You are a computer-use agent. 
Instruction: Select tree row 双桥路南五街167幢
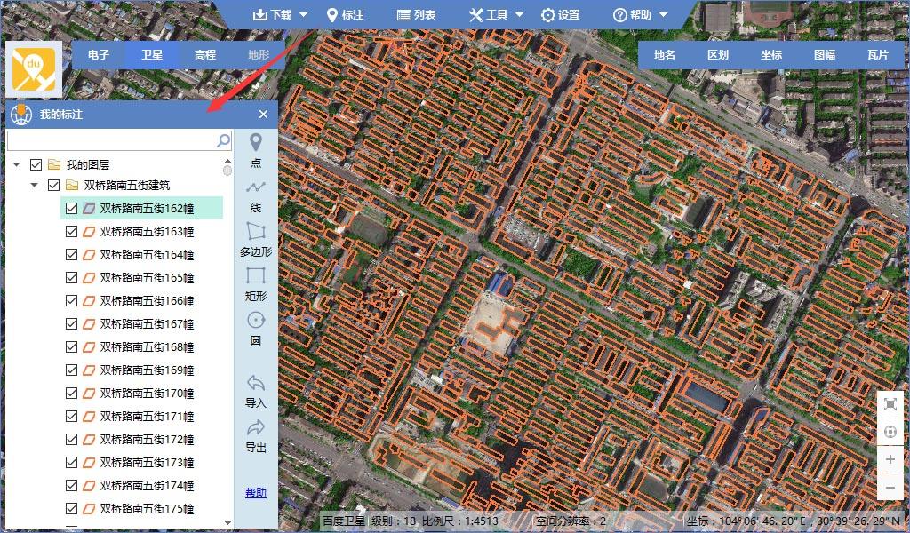[141, 323]
